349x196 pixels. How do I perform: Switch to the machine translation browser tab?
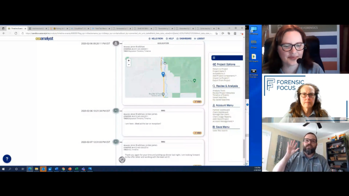[38, 29]
